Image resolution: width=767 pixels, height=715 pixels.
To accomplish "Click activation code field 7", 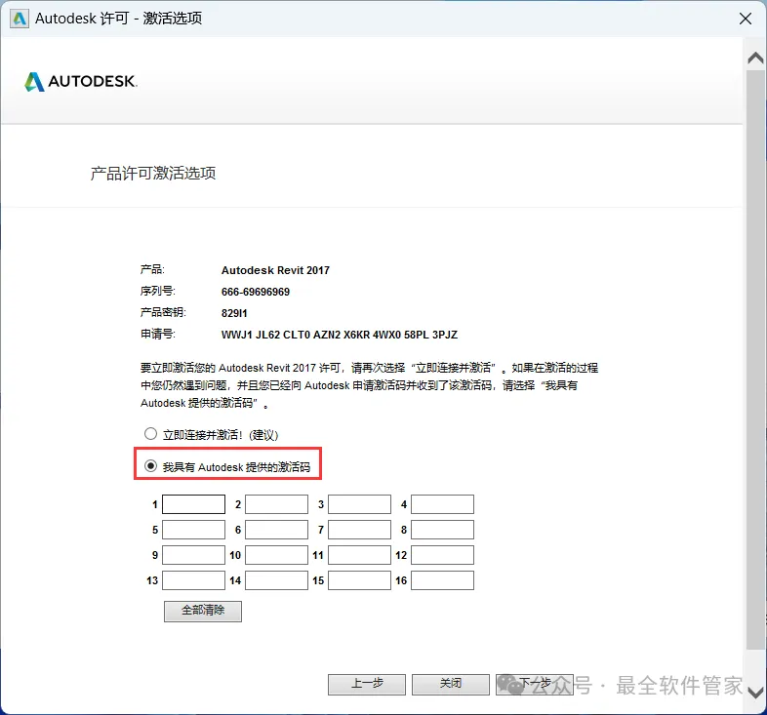I will (x=359, y=530).
